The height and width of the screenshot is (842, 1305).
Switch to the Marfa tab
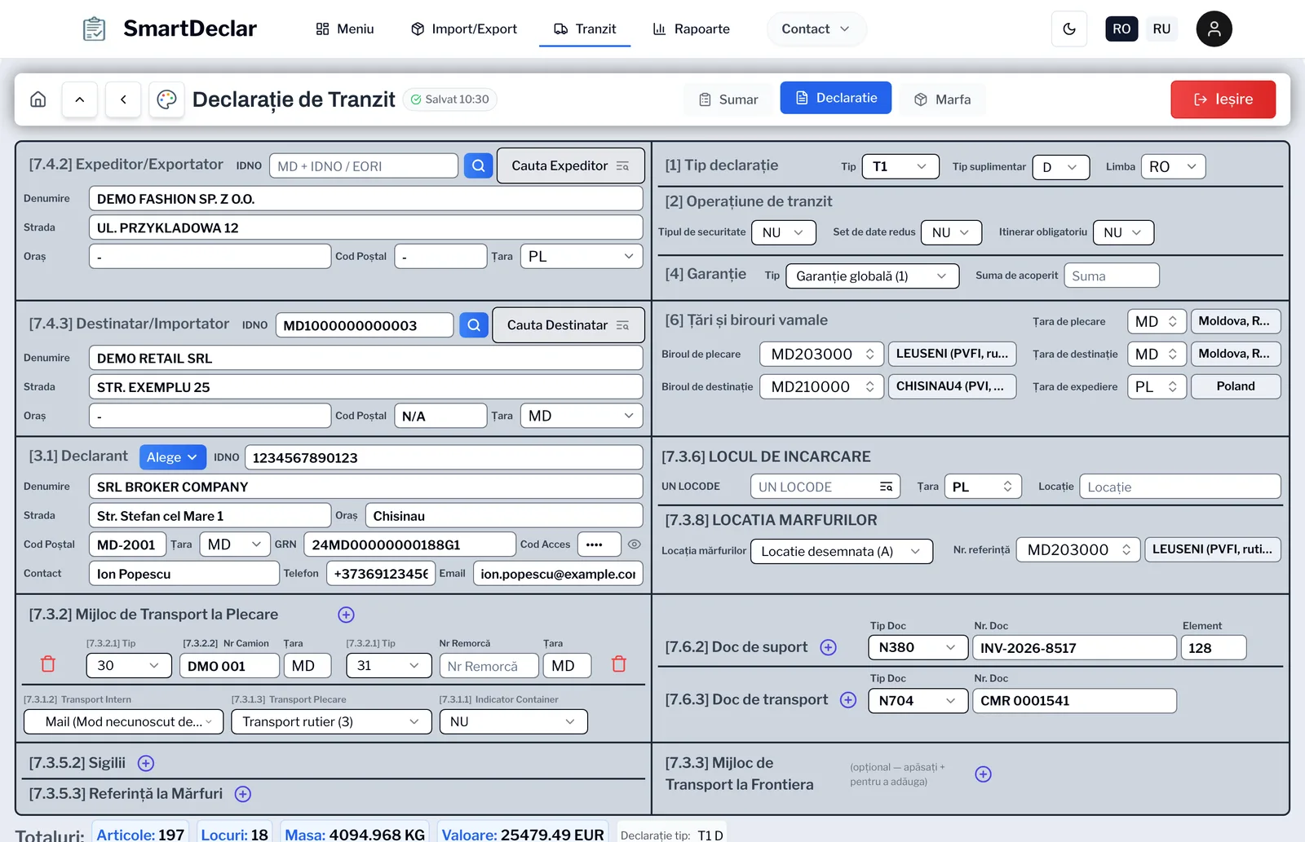(x=942, y=99)
